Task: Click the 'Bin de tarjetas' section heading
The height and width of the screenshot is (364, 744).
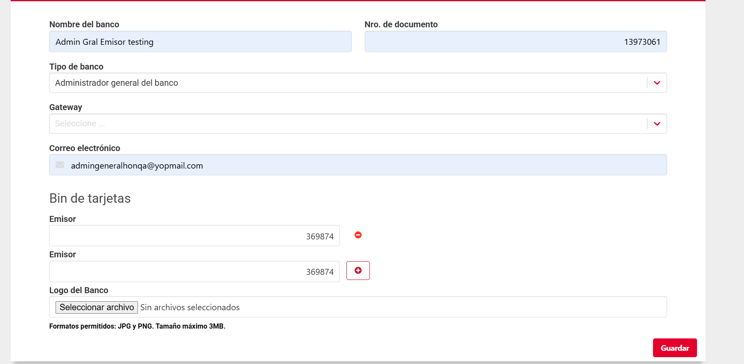Action: [90, 198]
